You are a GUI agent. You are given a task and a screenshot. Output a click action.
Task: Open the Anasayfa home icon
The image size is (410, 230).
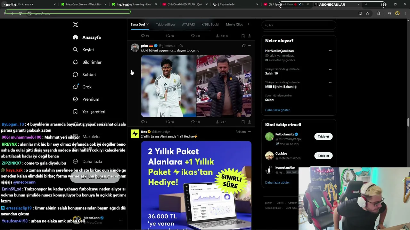(x=75, y=37)
